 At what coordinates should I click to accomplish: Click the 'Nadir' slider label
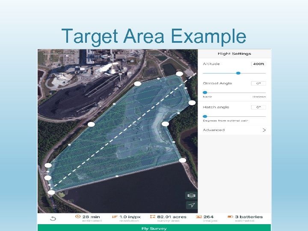(x=207, y=97)
